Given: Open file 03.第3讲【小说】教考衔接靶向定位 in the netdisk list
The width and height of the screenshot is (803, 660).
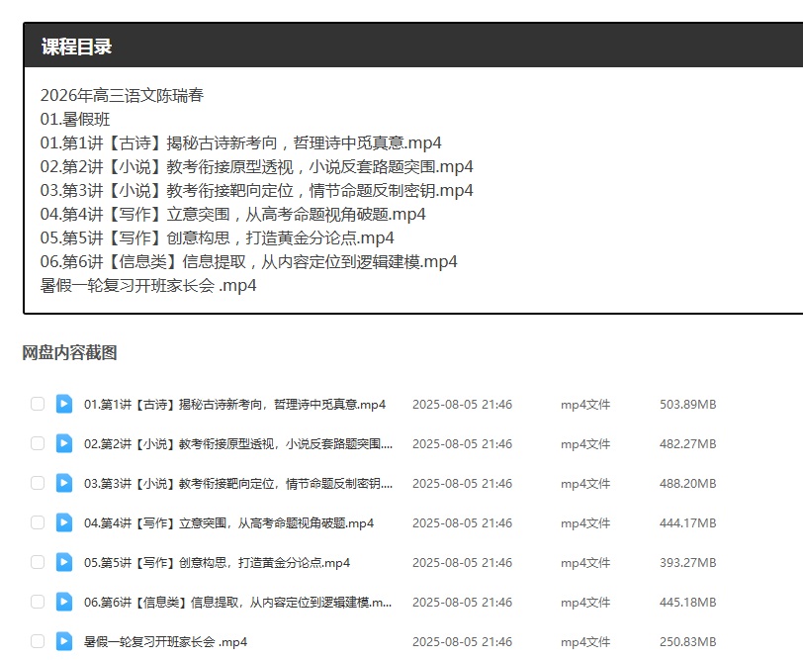Looking at the screenshot, I should point(238,483).
